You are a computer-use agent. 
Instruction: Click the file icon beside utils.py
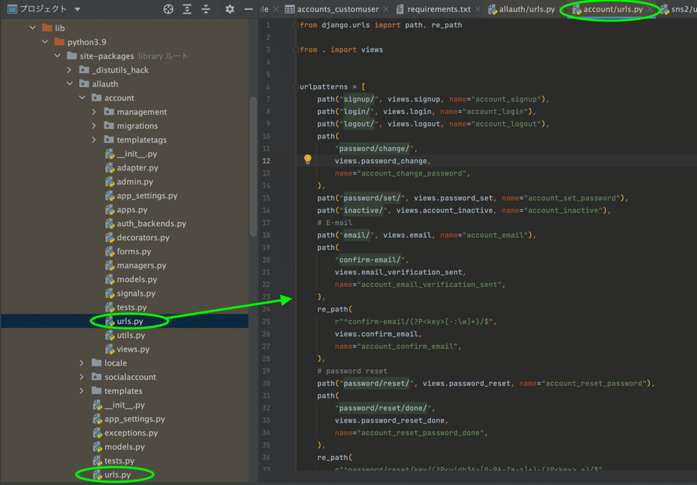[x=110, y=335]
